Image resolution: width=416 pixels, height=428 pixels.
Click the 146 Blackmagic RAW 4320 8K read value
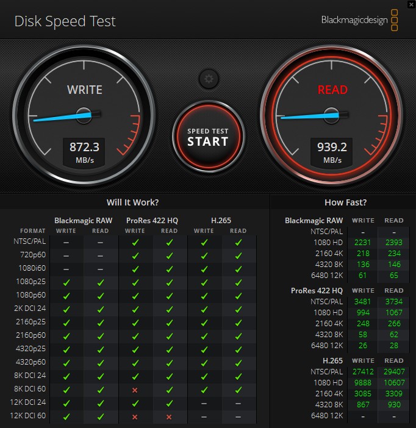[394, 264]
